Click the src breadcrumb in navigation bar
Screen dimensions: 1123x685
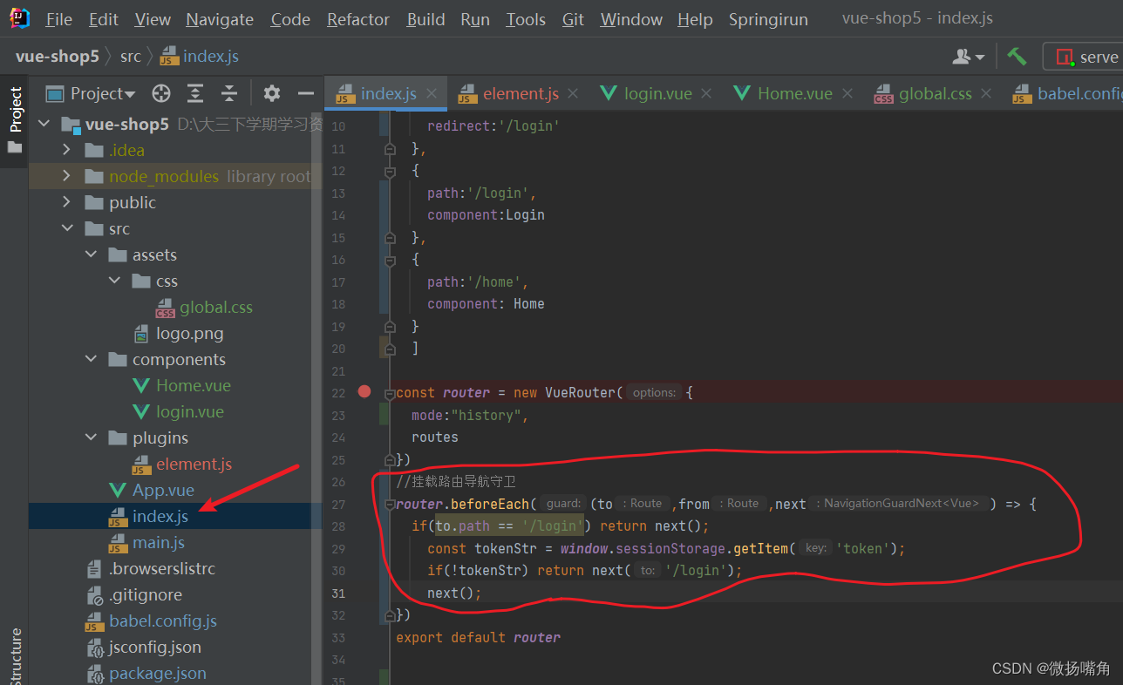click(x=130, y=57)
